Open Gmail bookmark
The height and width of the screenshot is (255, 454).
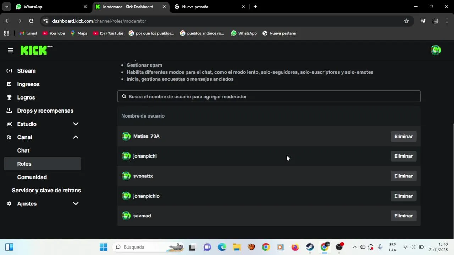(28, 33)
